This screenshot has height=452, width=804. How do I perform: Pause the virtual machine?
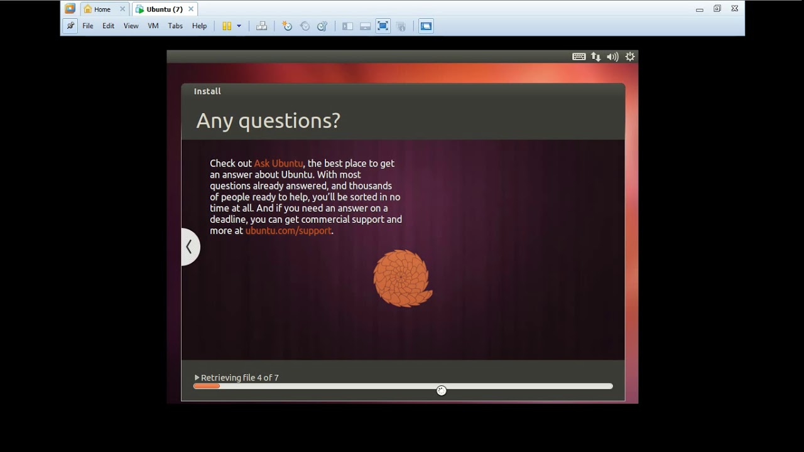[x=227, y=26]
